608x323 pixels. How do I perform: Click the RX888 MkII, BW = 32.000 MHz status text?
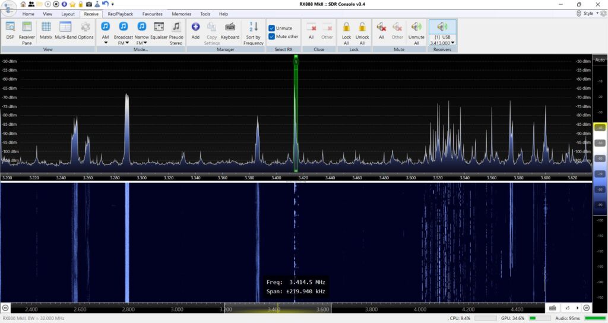point(33,318)
